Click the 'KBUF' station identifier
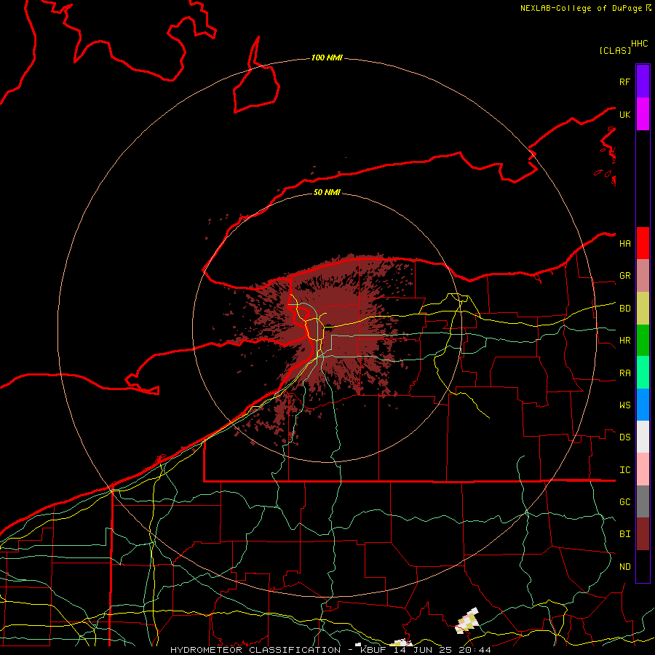 click(373, 650)
